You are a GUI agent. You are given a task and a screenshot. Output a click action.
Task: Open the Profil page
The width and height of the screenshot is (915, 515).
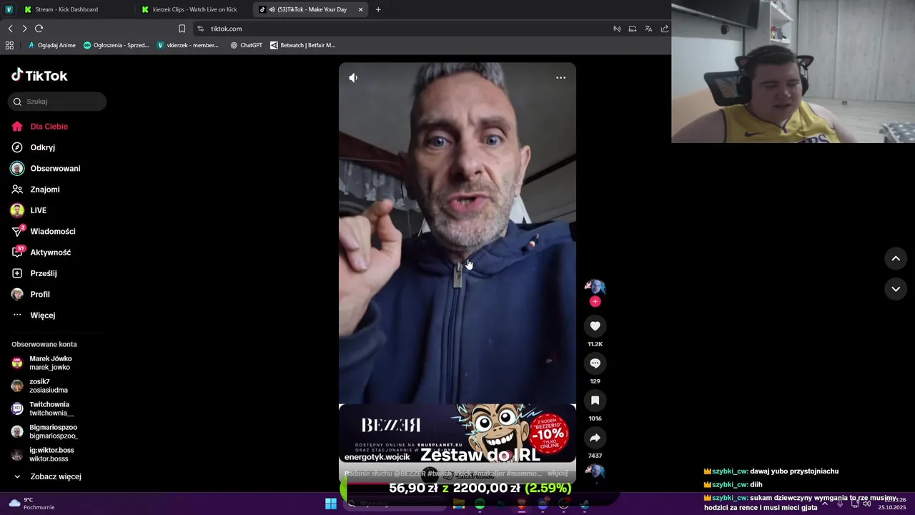(31, 295)
